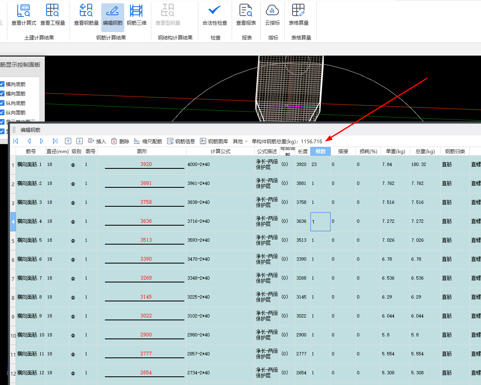Click the 单重(kg) column header

coord(395,152)
